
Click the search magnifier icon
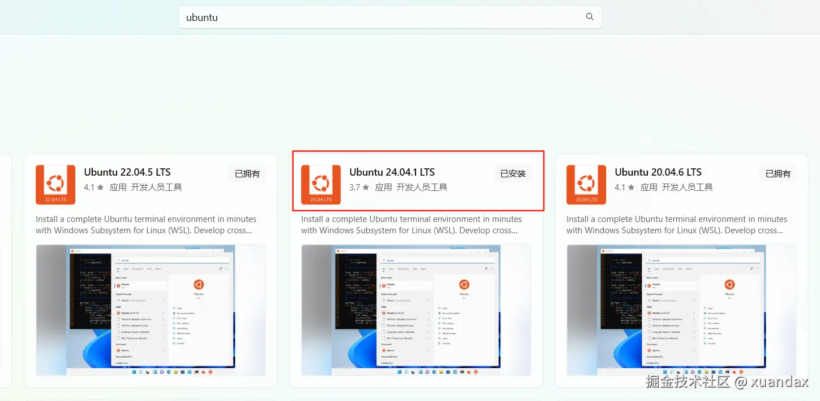tap(590, 17)
